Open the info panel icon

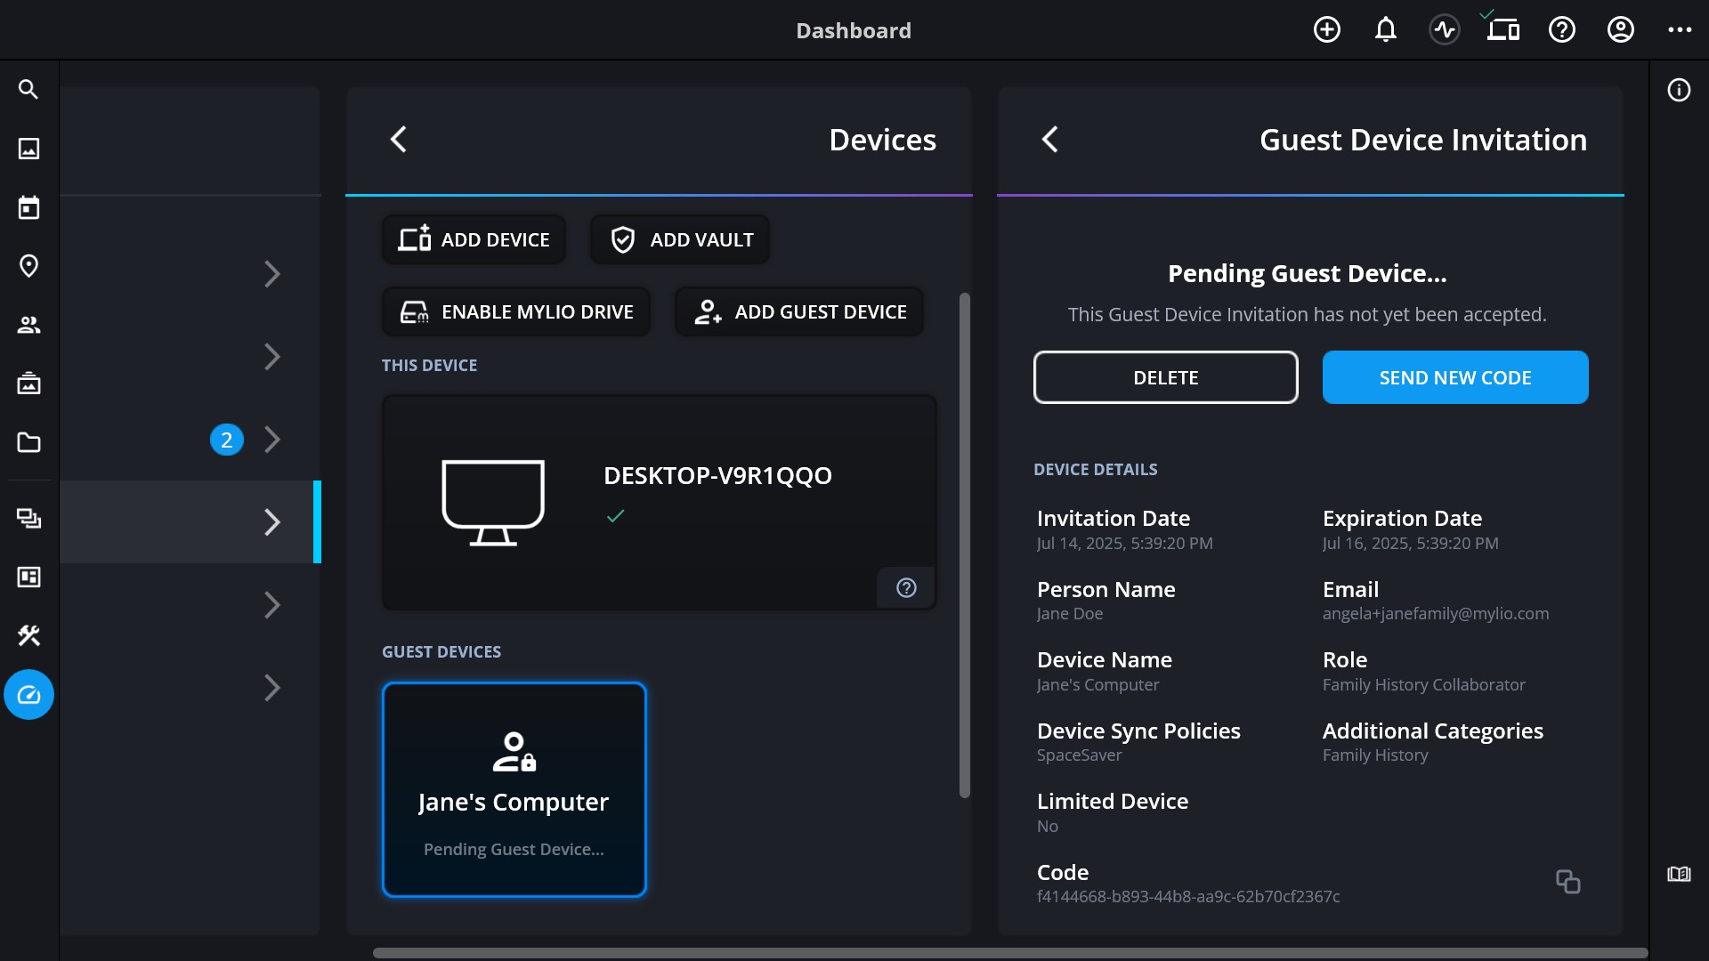[1679, 90]
